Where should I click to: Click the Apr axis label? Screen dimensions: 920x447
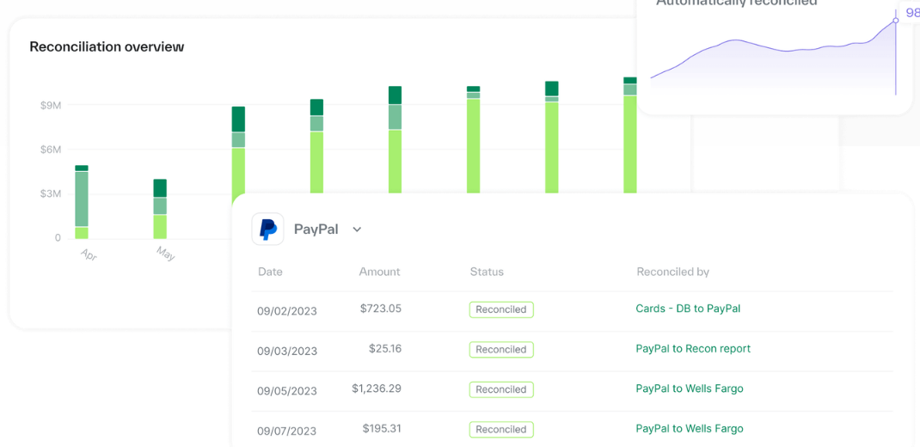click(88, 254)
